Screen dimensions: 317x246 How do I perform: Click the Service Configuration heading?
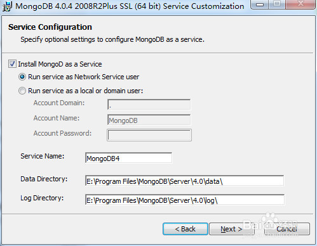(x=50, y=27)
